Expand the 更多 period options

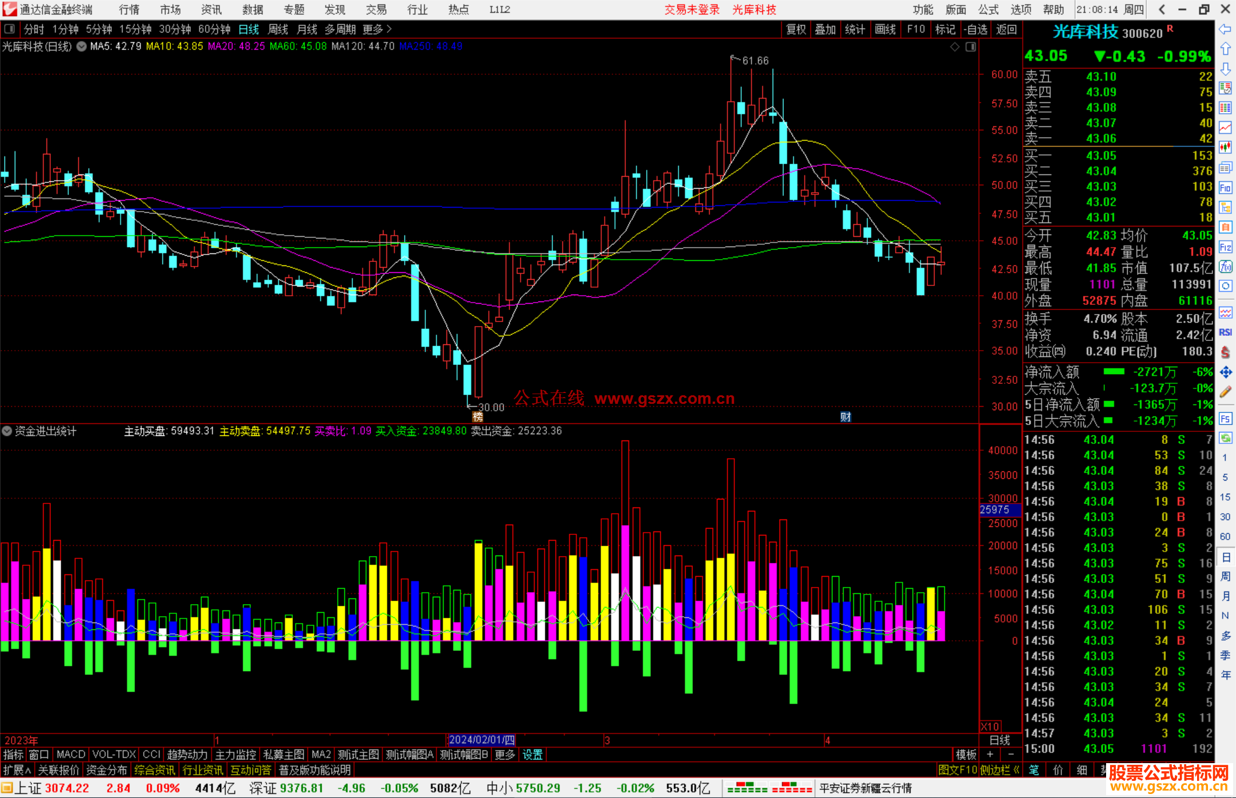point(378,29)
